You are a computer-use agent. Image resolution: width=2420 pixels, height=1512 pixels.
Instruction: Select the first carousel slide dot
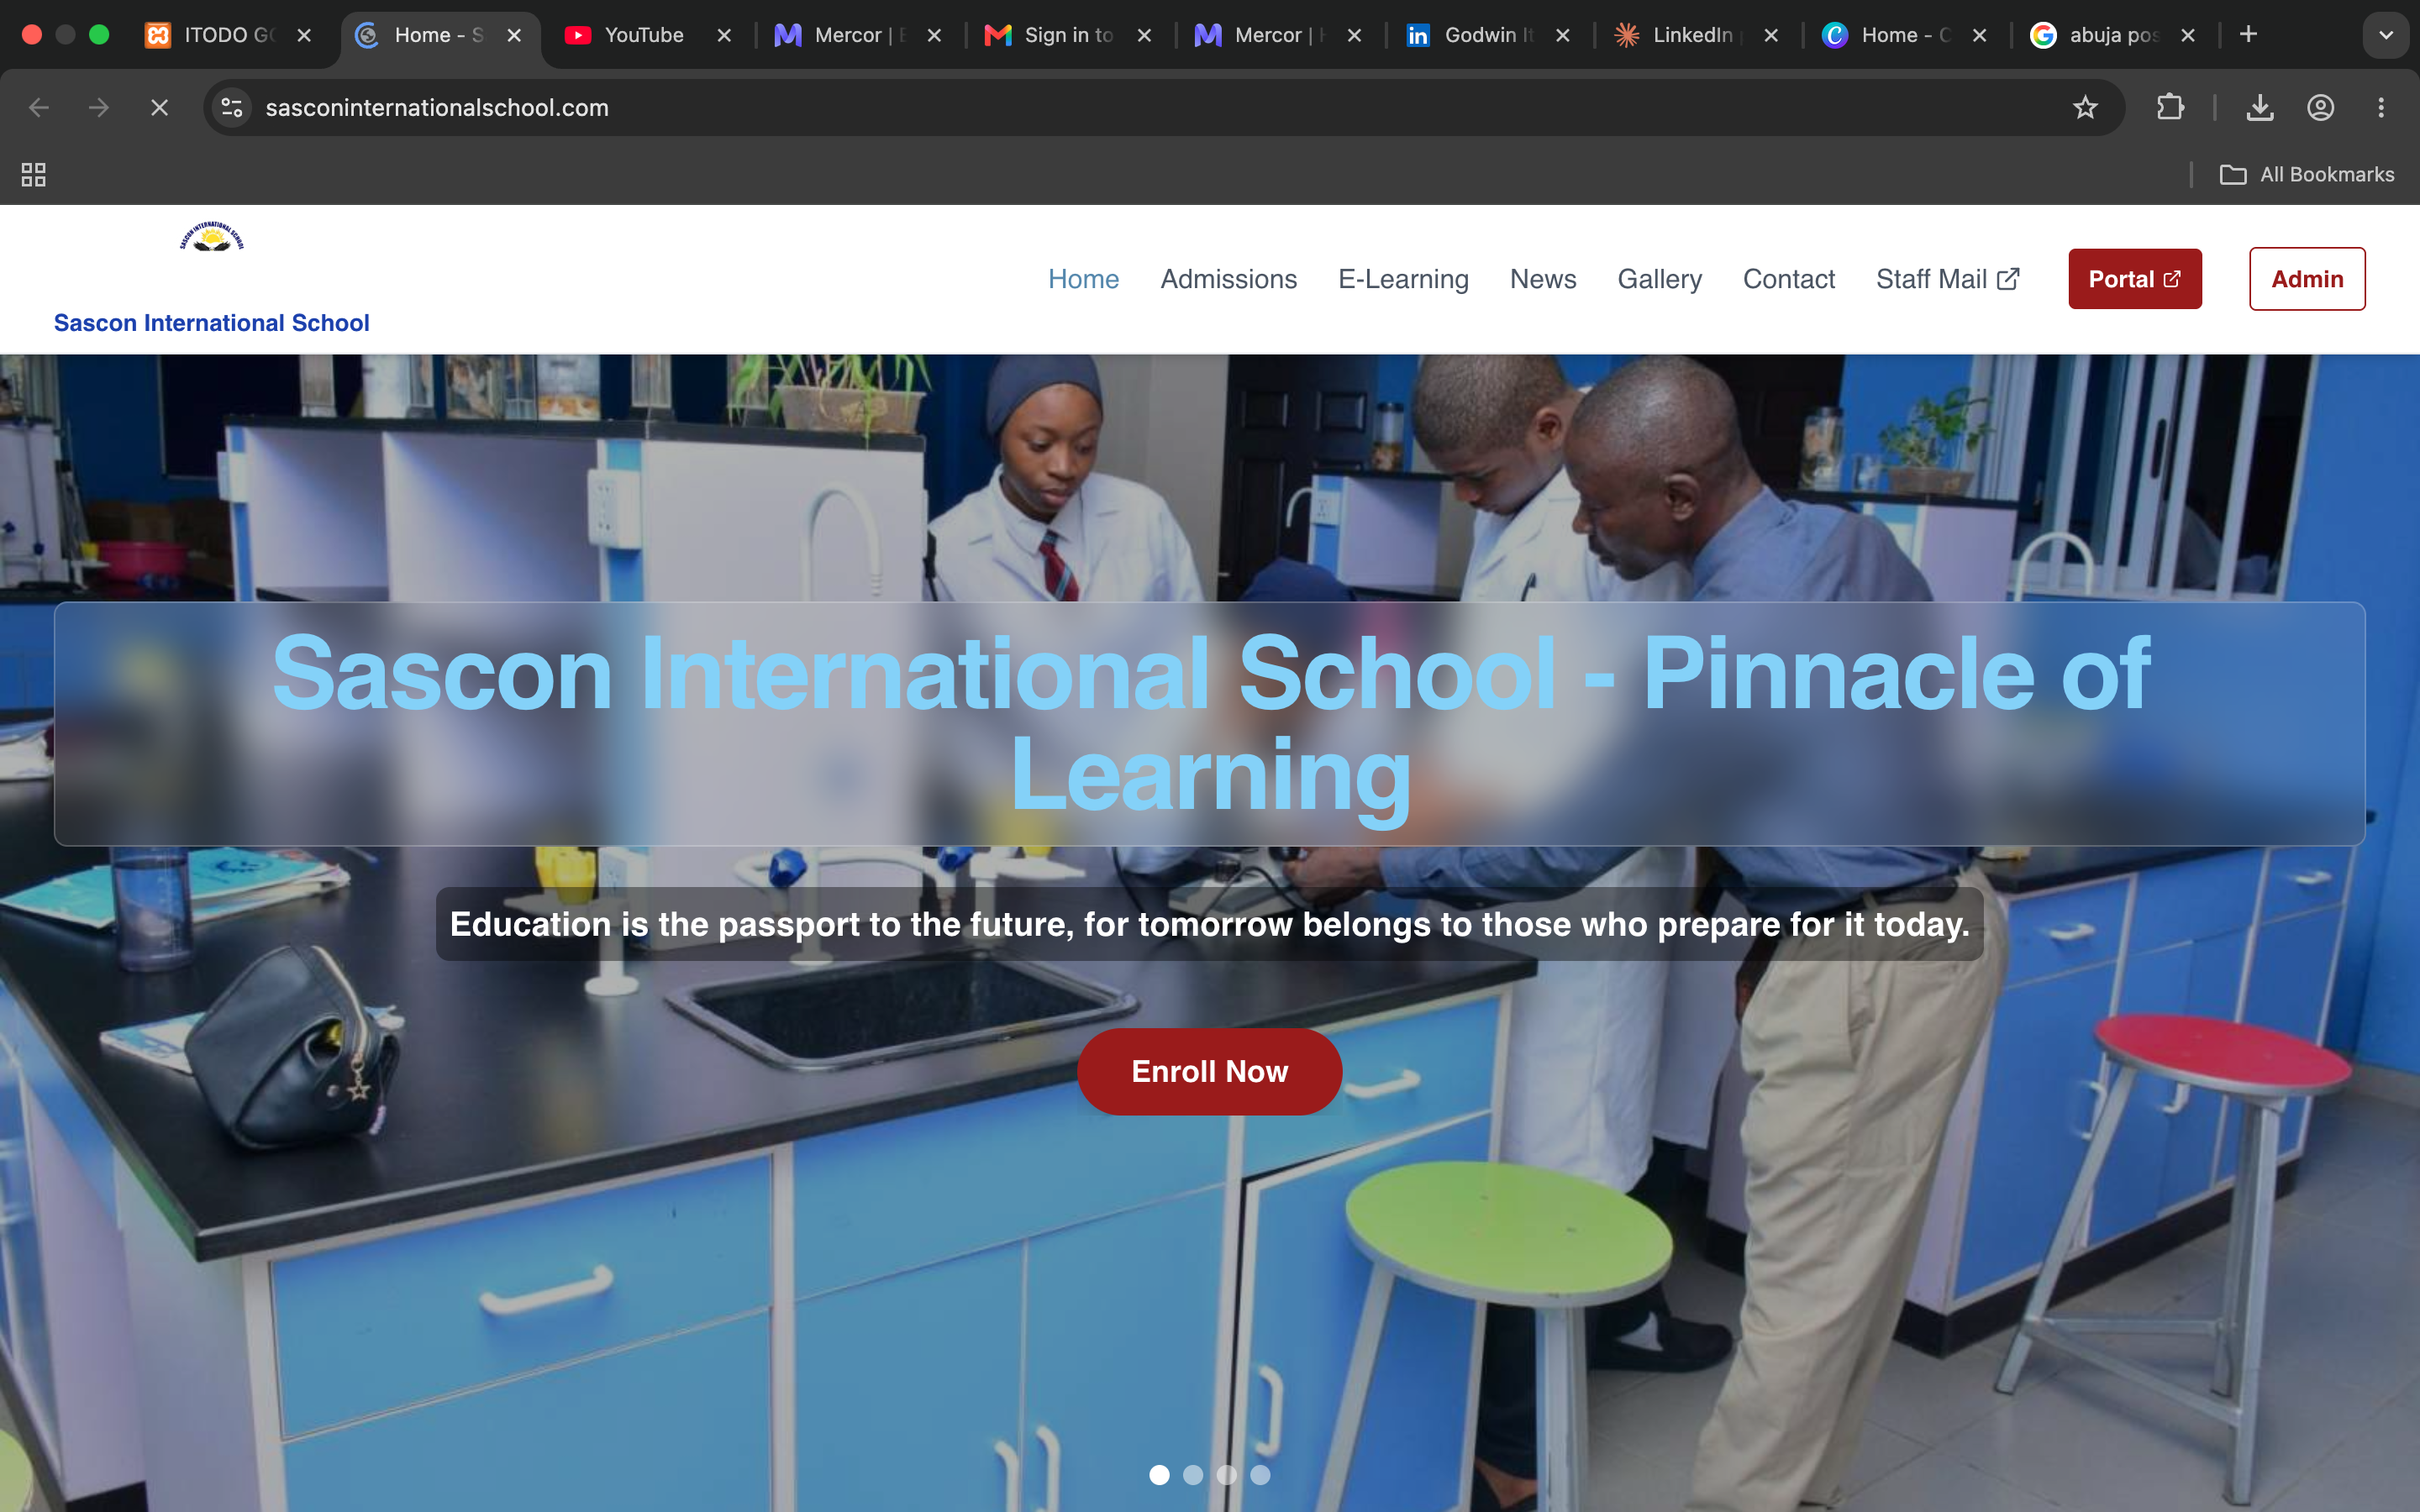[1159, 1475]
